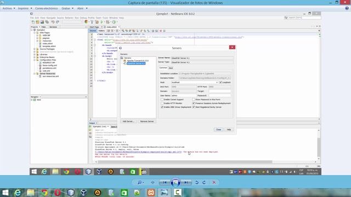Switch to the Common tab in Servers dialog
This screenshot has width=351, height=197.
point(163,68)
